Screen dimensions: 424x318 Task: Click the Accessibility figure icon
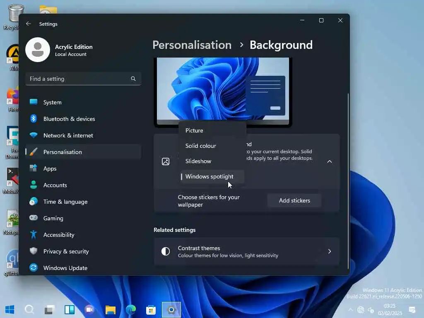[34, 234]
